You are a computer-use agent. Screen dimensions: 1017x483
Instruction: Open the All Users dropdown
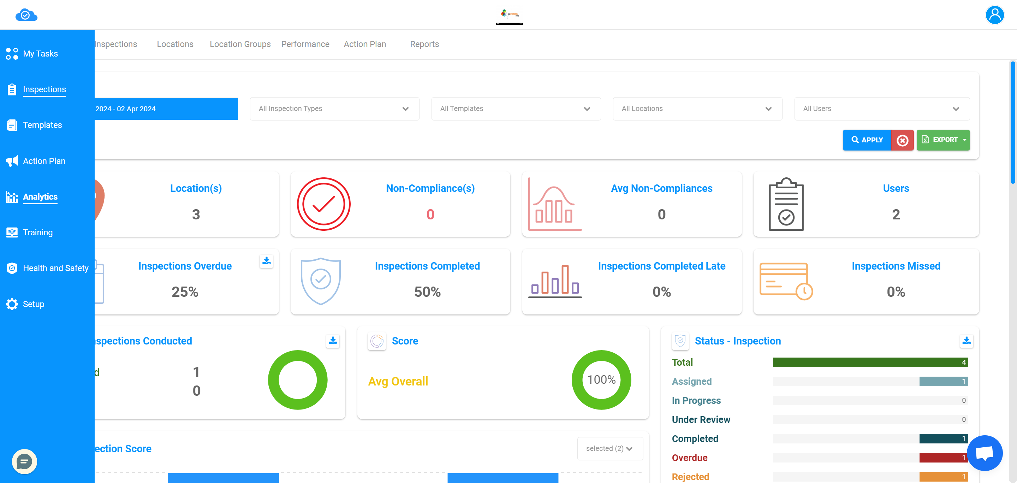point(882,108)
